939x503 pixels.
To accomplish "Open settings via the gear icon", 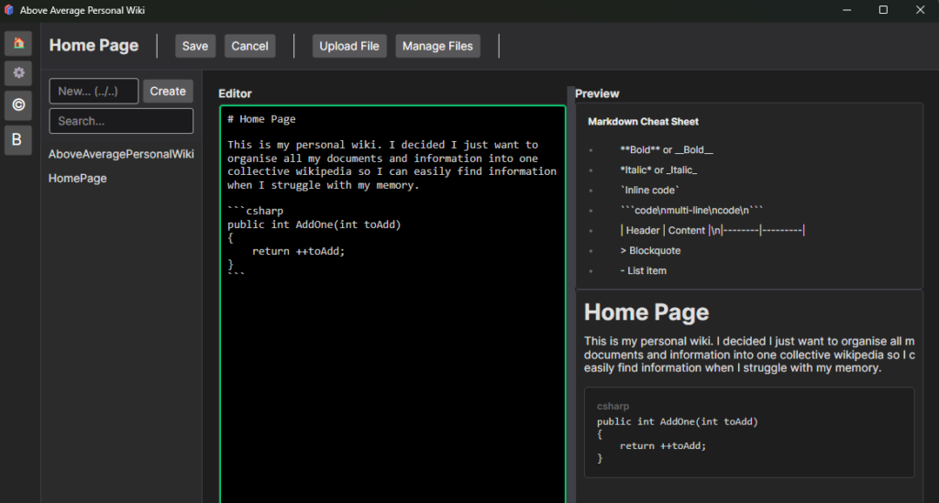I will coord(18,73).
